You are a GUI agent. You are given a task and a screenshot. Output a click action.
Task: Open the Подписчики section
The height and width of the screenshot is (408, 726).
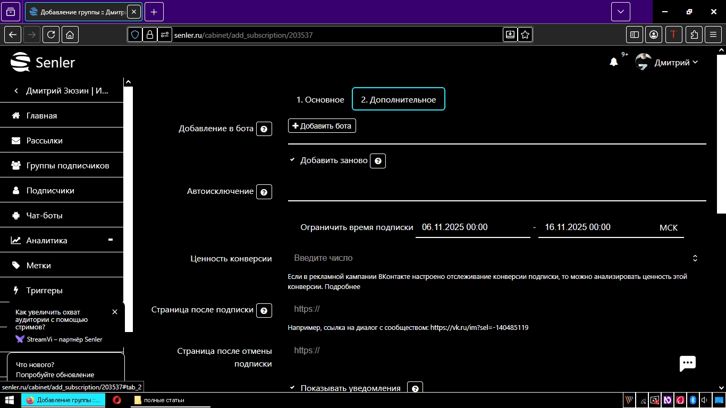[50, 190]
